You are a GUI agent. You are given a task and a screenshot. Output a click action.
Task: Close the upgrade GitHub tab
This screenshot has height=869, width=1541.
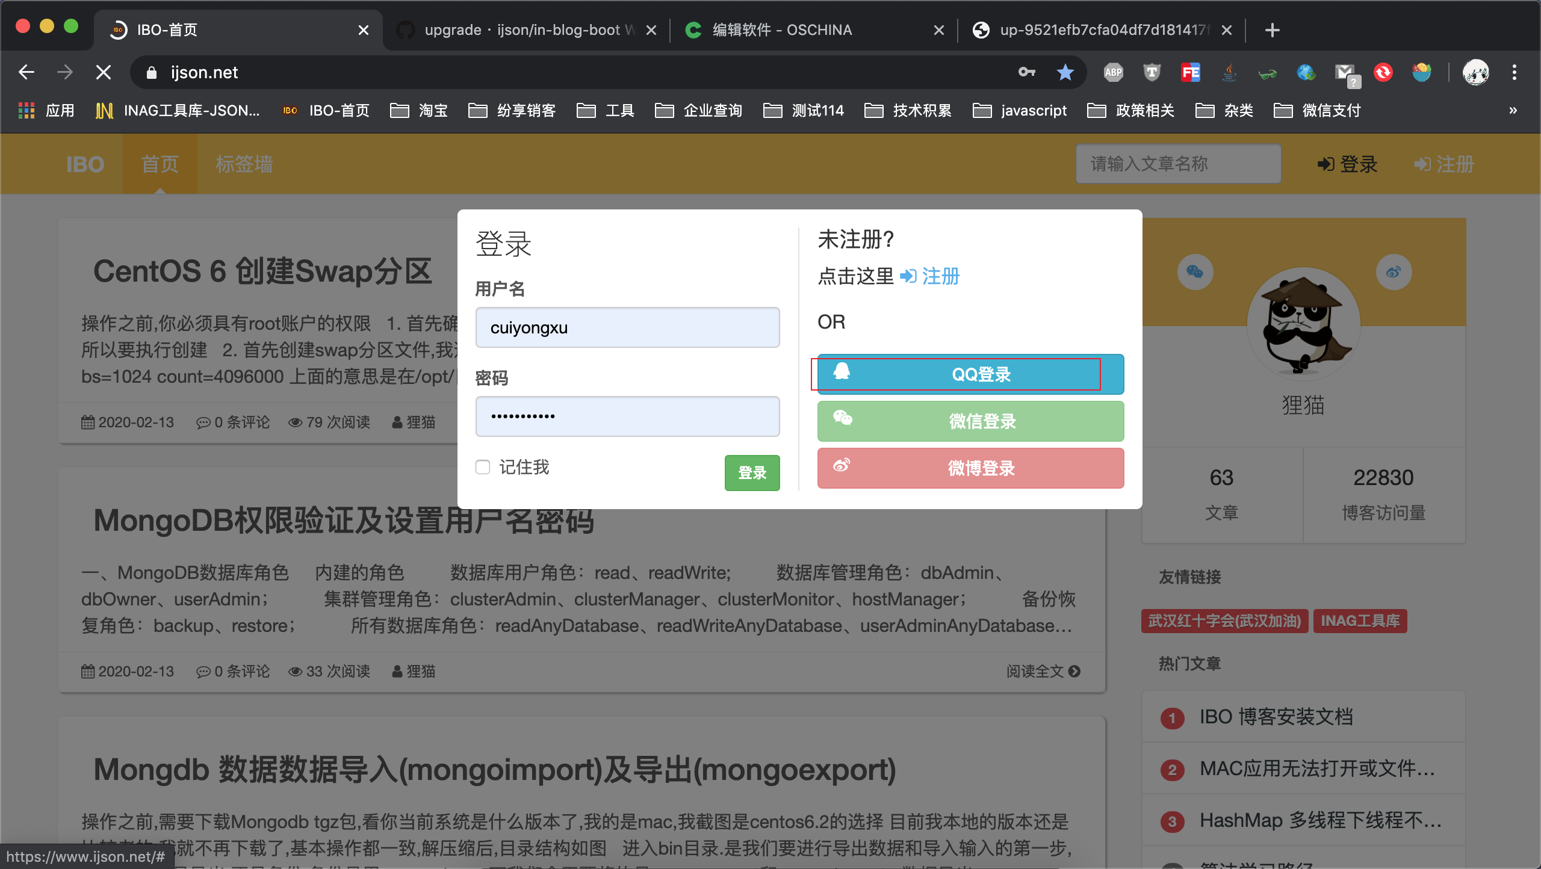651,30
